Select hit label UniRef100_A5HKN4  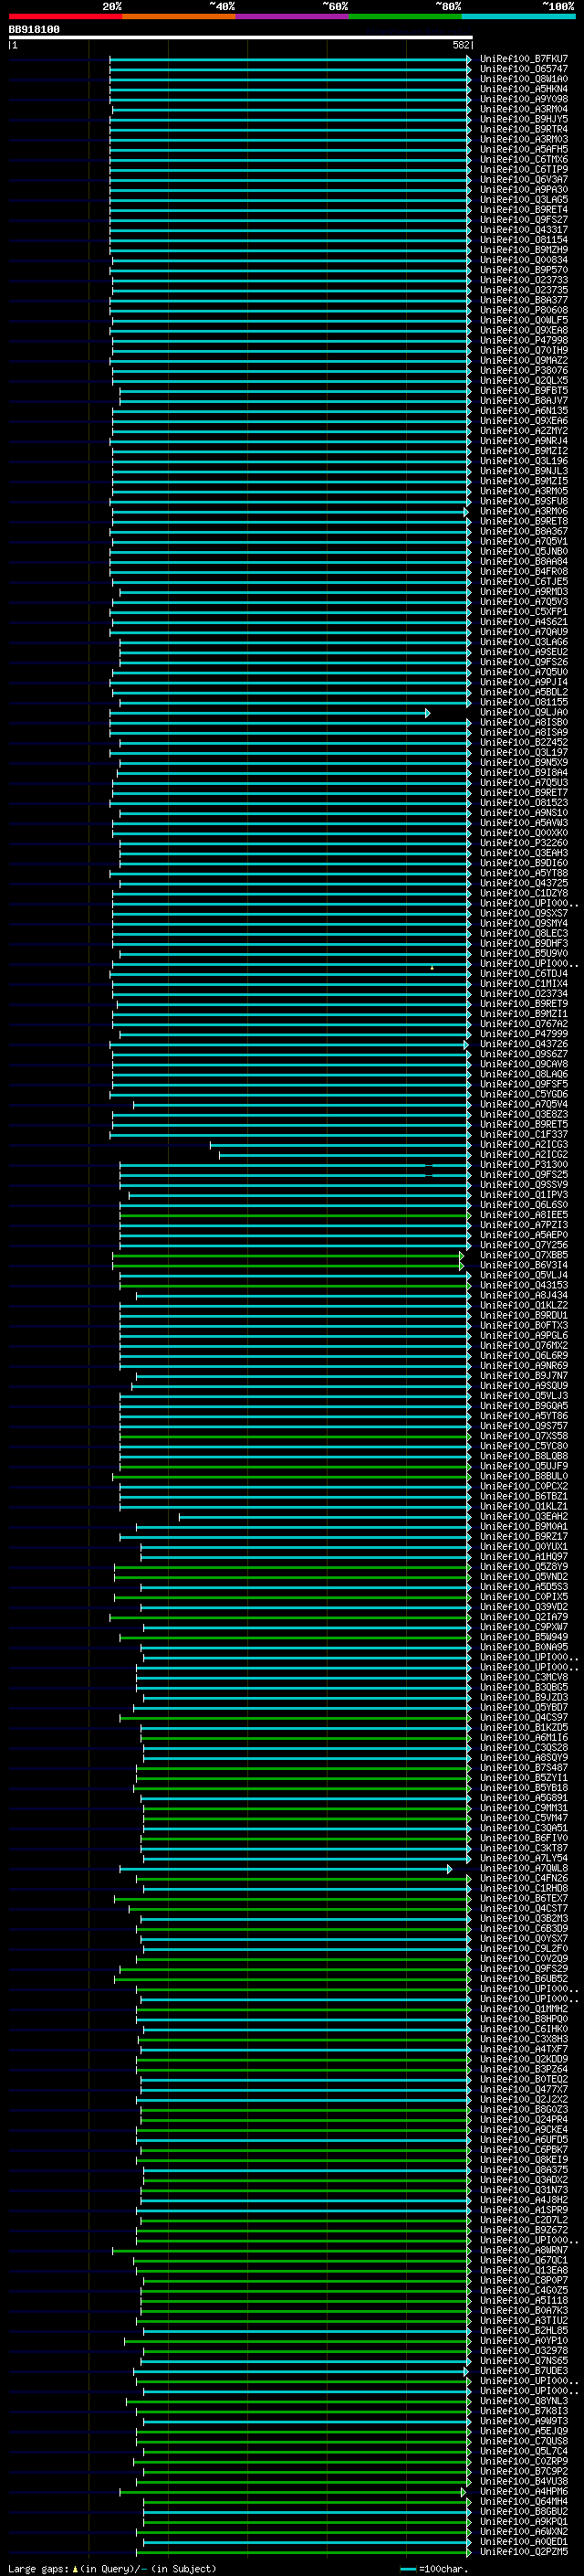[x=523, y=89]
